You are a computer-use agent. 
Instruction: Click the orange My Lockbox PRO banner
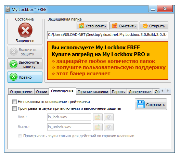pos(107,61)
